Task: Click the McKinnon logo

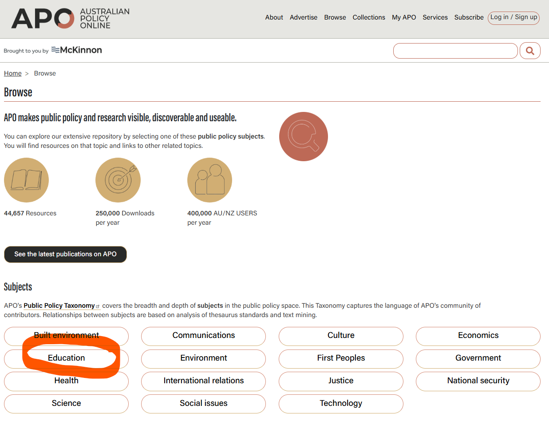Action: tap(76, 50)
